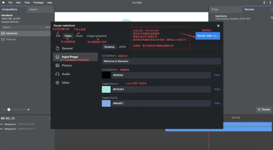Cancel the HelloWorld render job icon
Image resolution: width=273 pixels, height=150 pixels.
[x=271, y=18]
